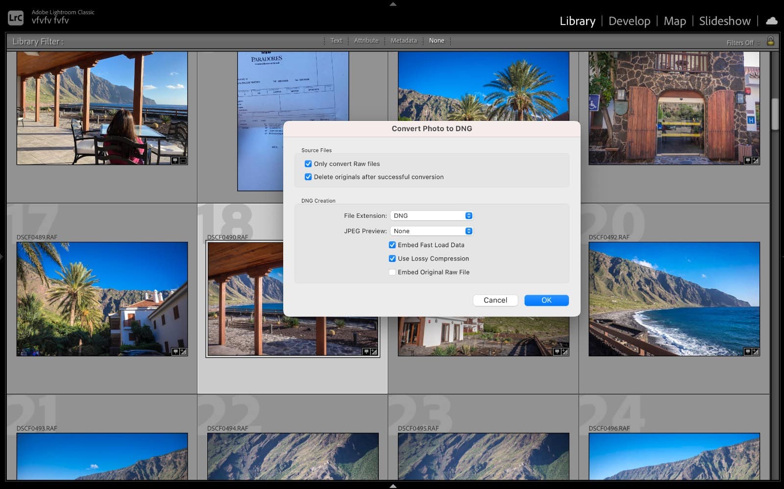
Task: Click keyword badge on the stone doorway photo
Action: 748,161
